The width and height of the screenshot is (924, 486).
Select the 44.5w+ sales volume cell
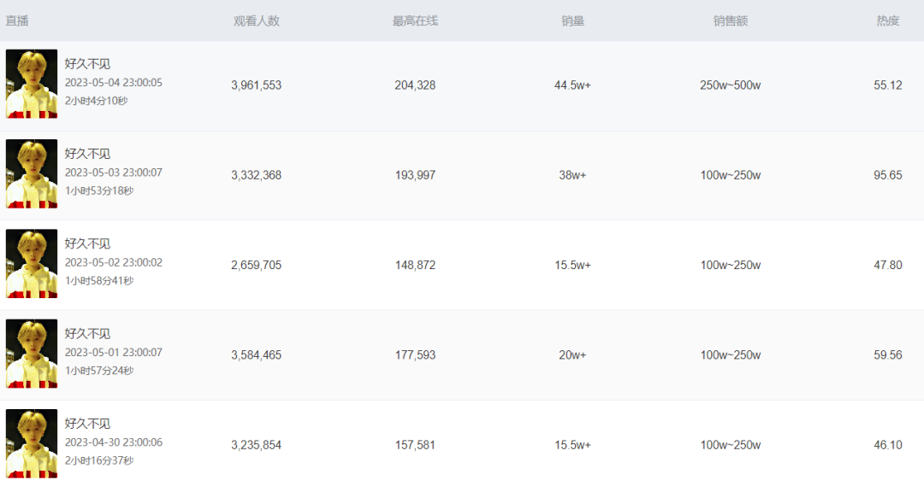click(572, 85)
